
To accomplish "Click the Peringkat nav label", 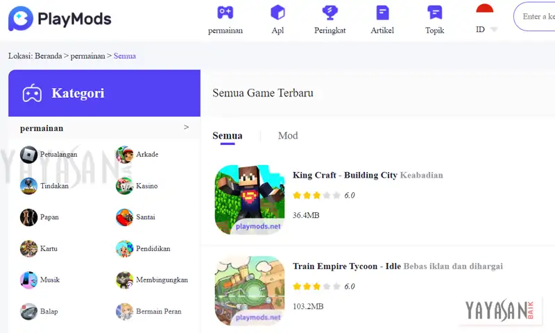I will pos(330,31).
